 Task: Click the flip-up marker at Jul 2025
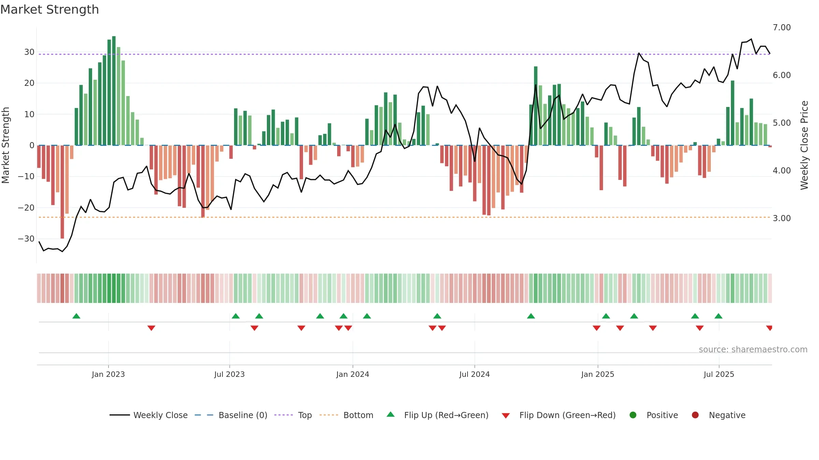(718, 316)
